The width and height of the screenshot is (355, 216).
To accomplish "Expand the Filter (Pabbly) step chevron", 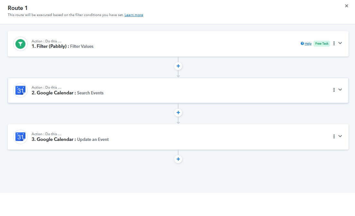I will [x=340, y=43].
